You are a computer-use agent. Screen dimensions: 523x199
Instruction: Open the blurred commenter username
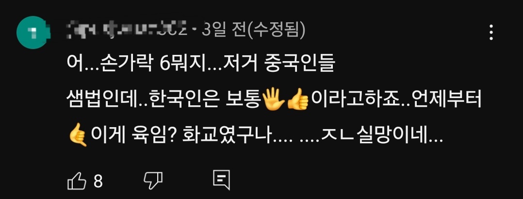click(x=127, y=31)
